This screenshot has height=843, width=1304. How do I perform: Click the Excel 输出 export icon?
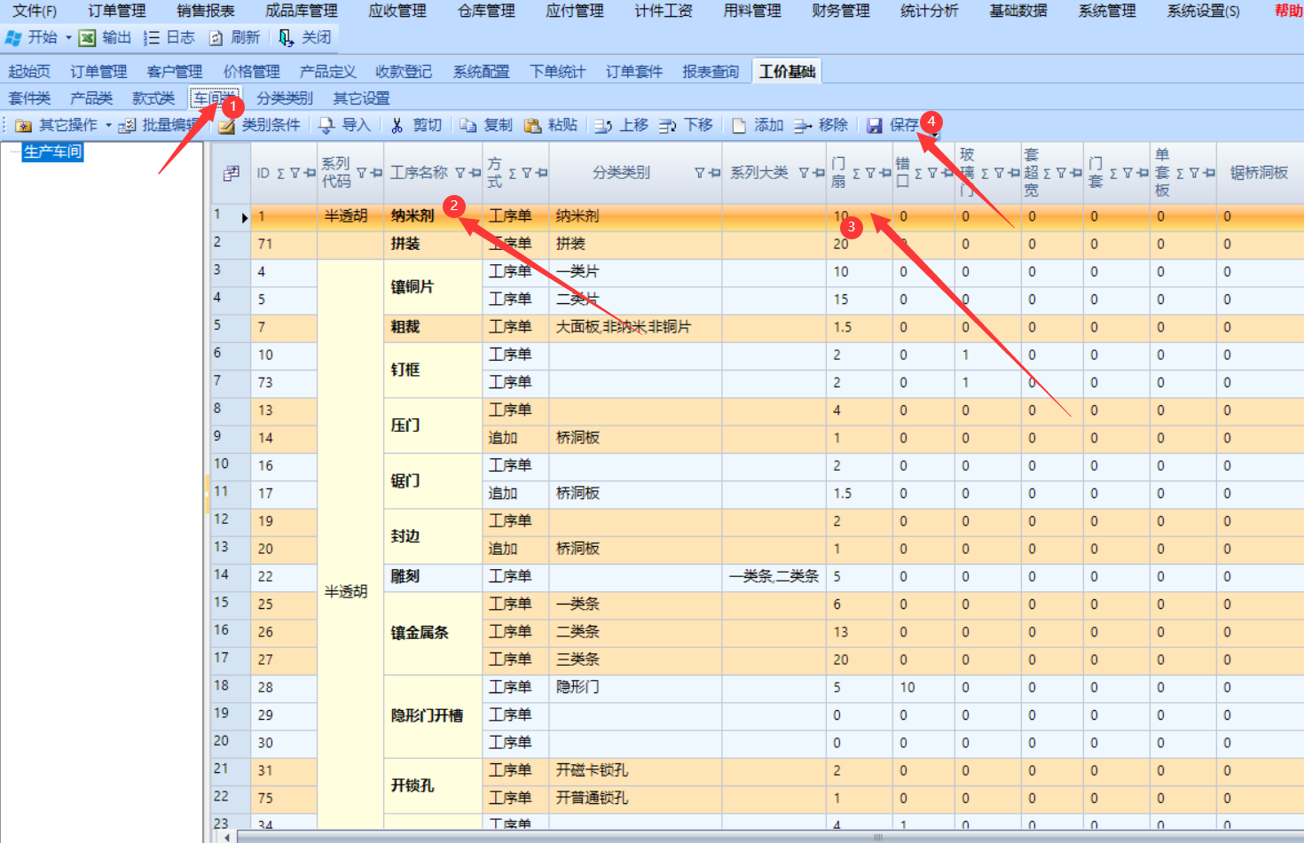[x=87, y=38]
